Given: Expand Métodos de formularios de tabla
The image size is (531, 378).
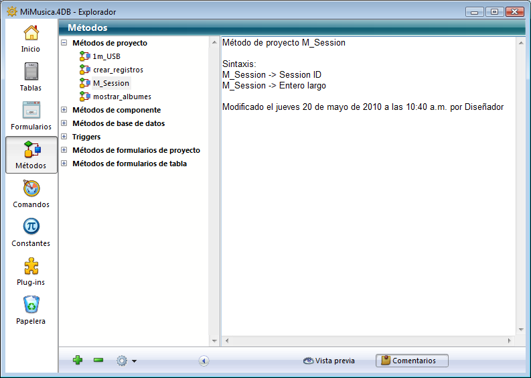Looking at the screenshot, I should [64, 164].
